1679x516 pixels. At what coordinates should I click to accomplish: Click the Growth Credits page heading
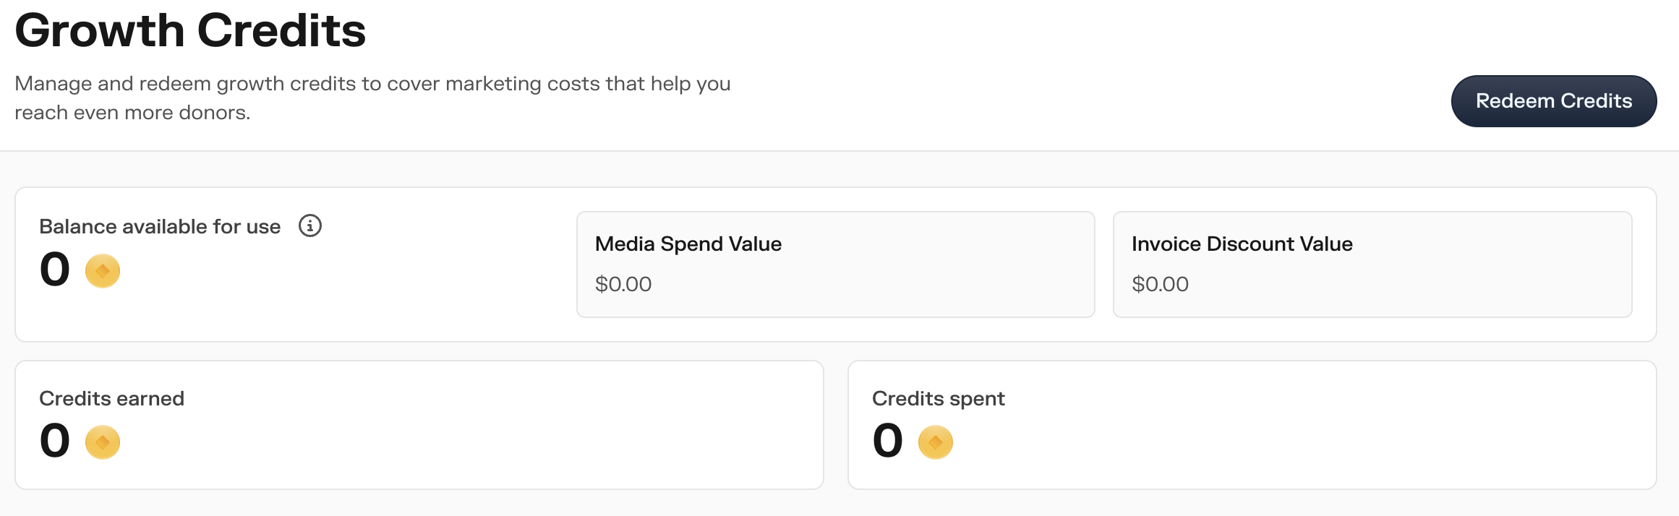click(x=190, y=30)
